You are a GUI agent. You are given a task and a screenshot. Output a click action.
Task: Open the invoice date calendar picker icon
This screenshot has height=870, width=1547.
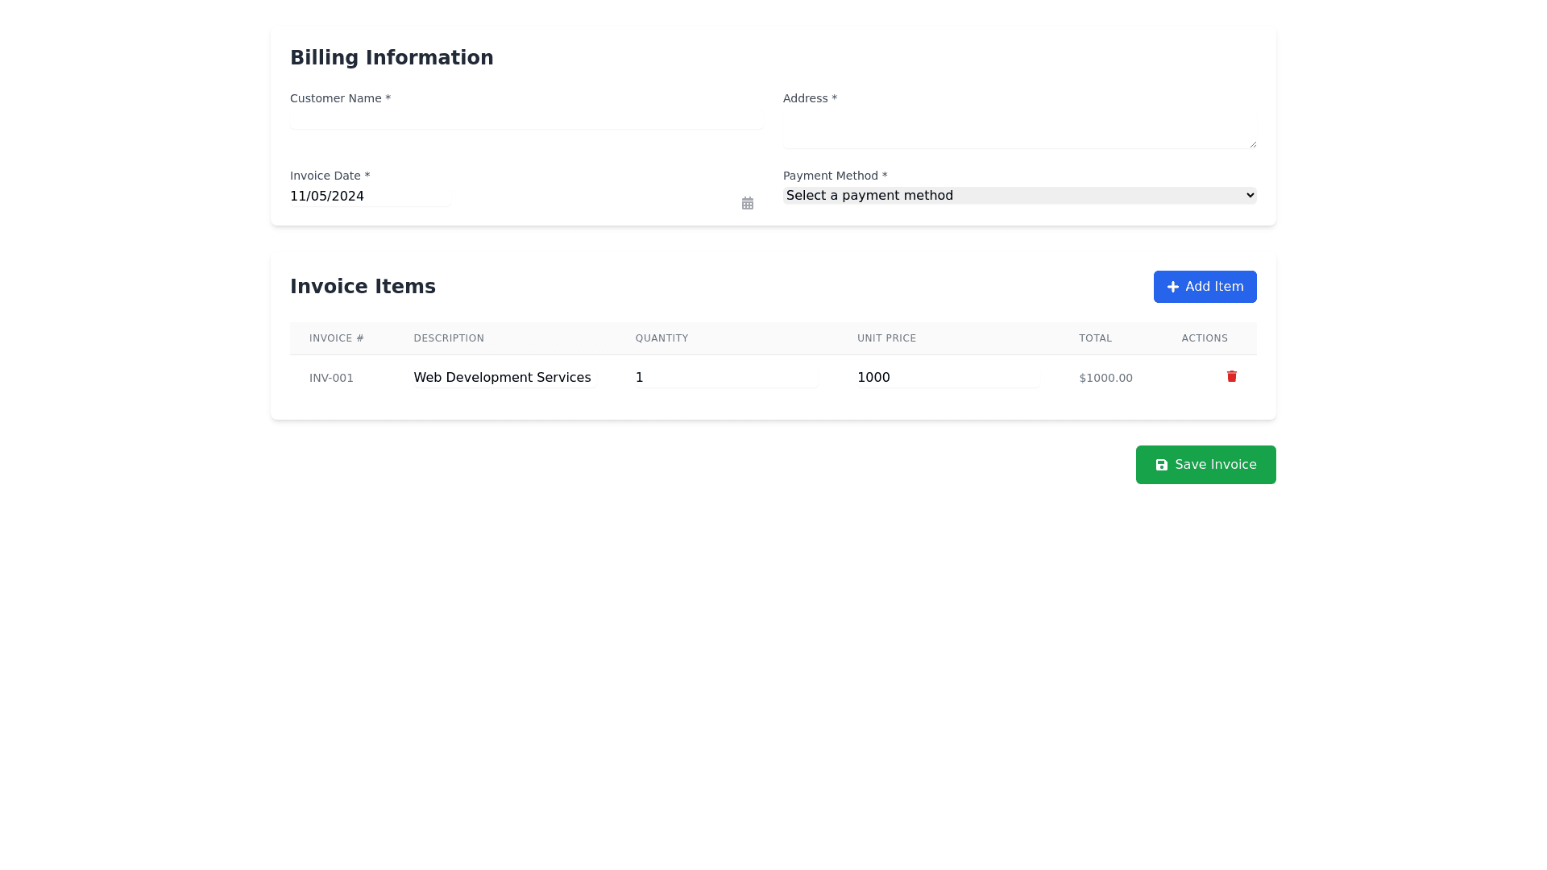[747, 203]
